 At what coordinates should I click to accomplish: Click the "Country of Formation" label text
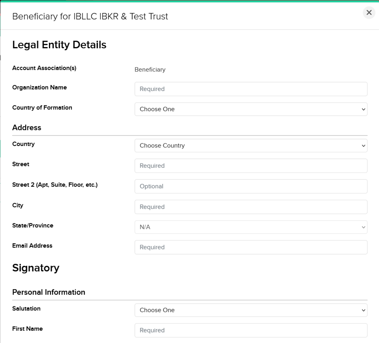42,108
